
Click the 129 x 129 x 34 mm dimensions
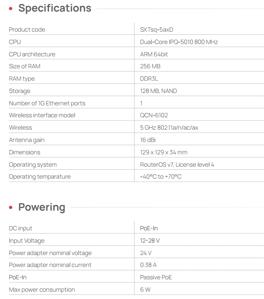pos(164,152)
